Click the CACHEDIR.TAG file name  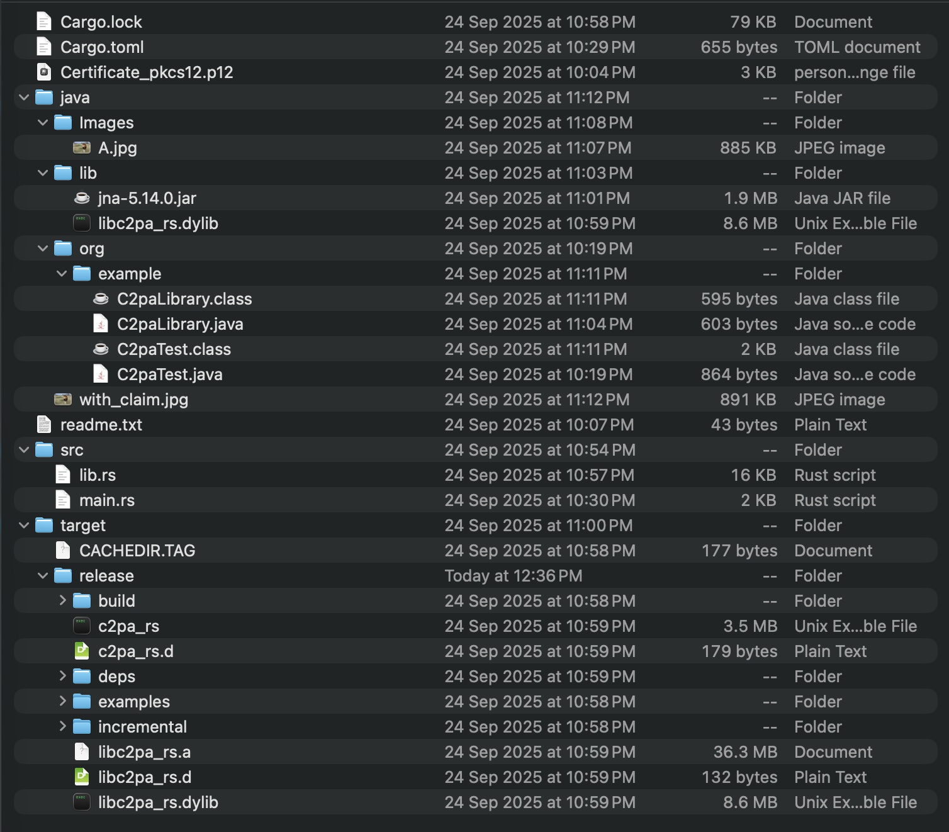click(137, 551)
